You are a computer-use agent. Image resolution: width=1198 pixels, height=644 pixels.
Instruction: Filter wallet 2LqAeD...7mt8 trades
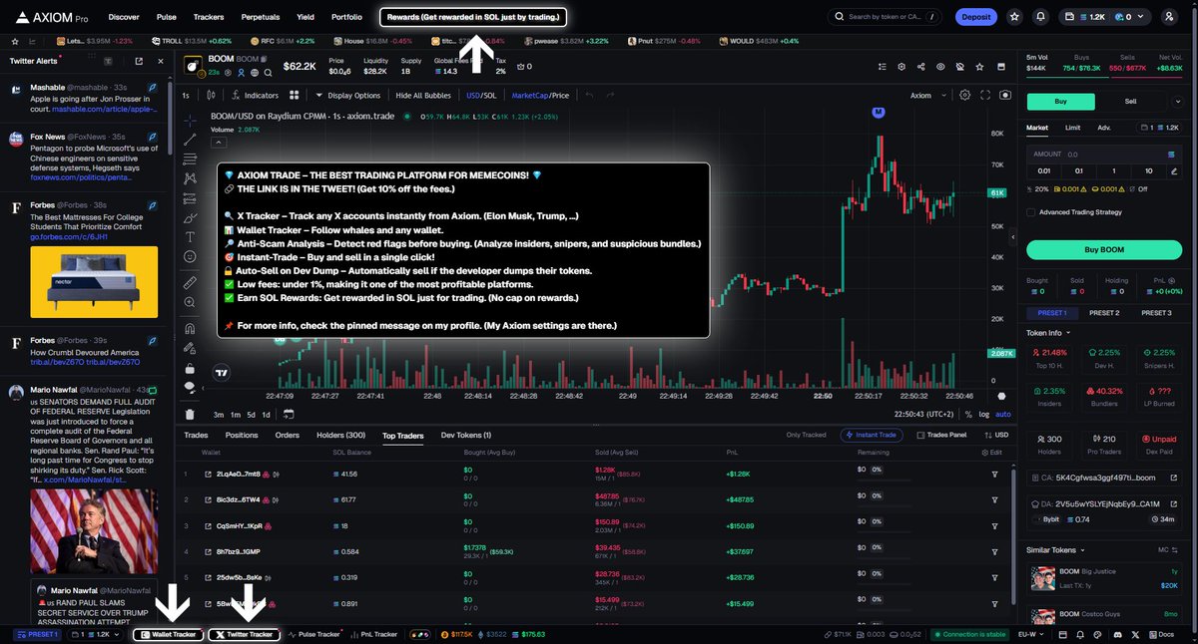(994, 474)
